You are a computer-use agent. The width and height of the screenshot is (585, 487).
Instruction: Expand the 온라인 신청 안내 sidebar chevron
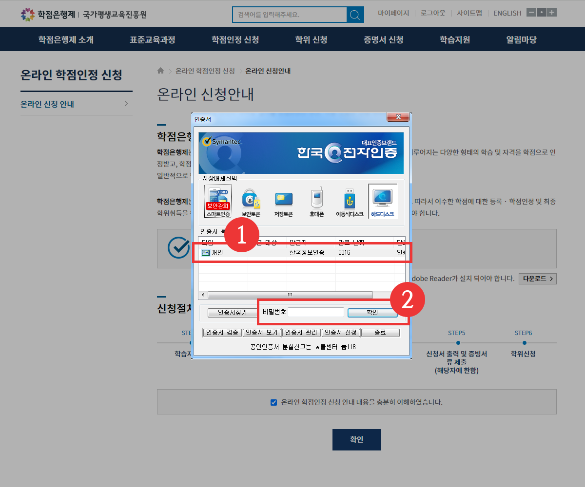[126, 104]
